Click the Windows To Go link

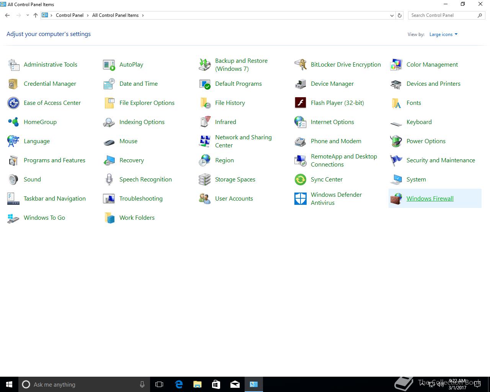[44, 218]
